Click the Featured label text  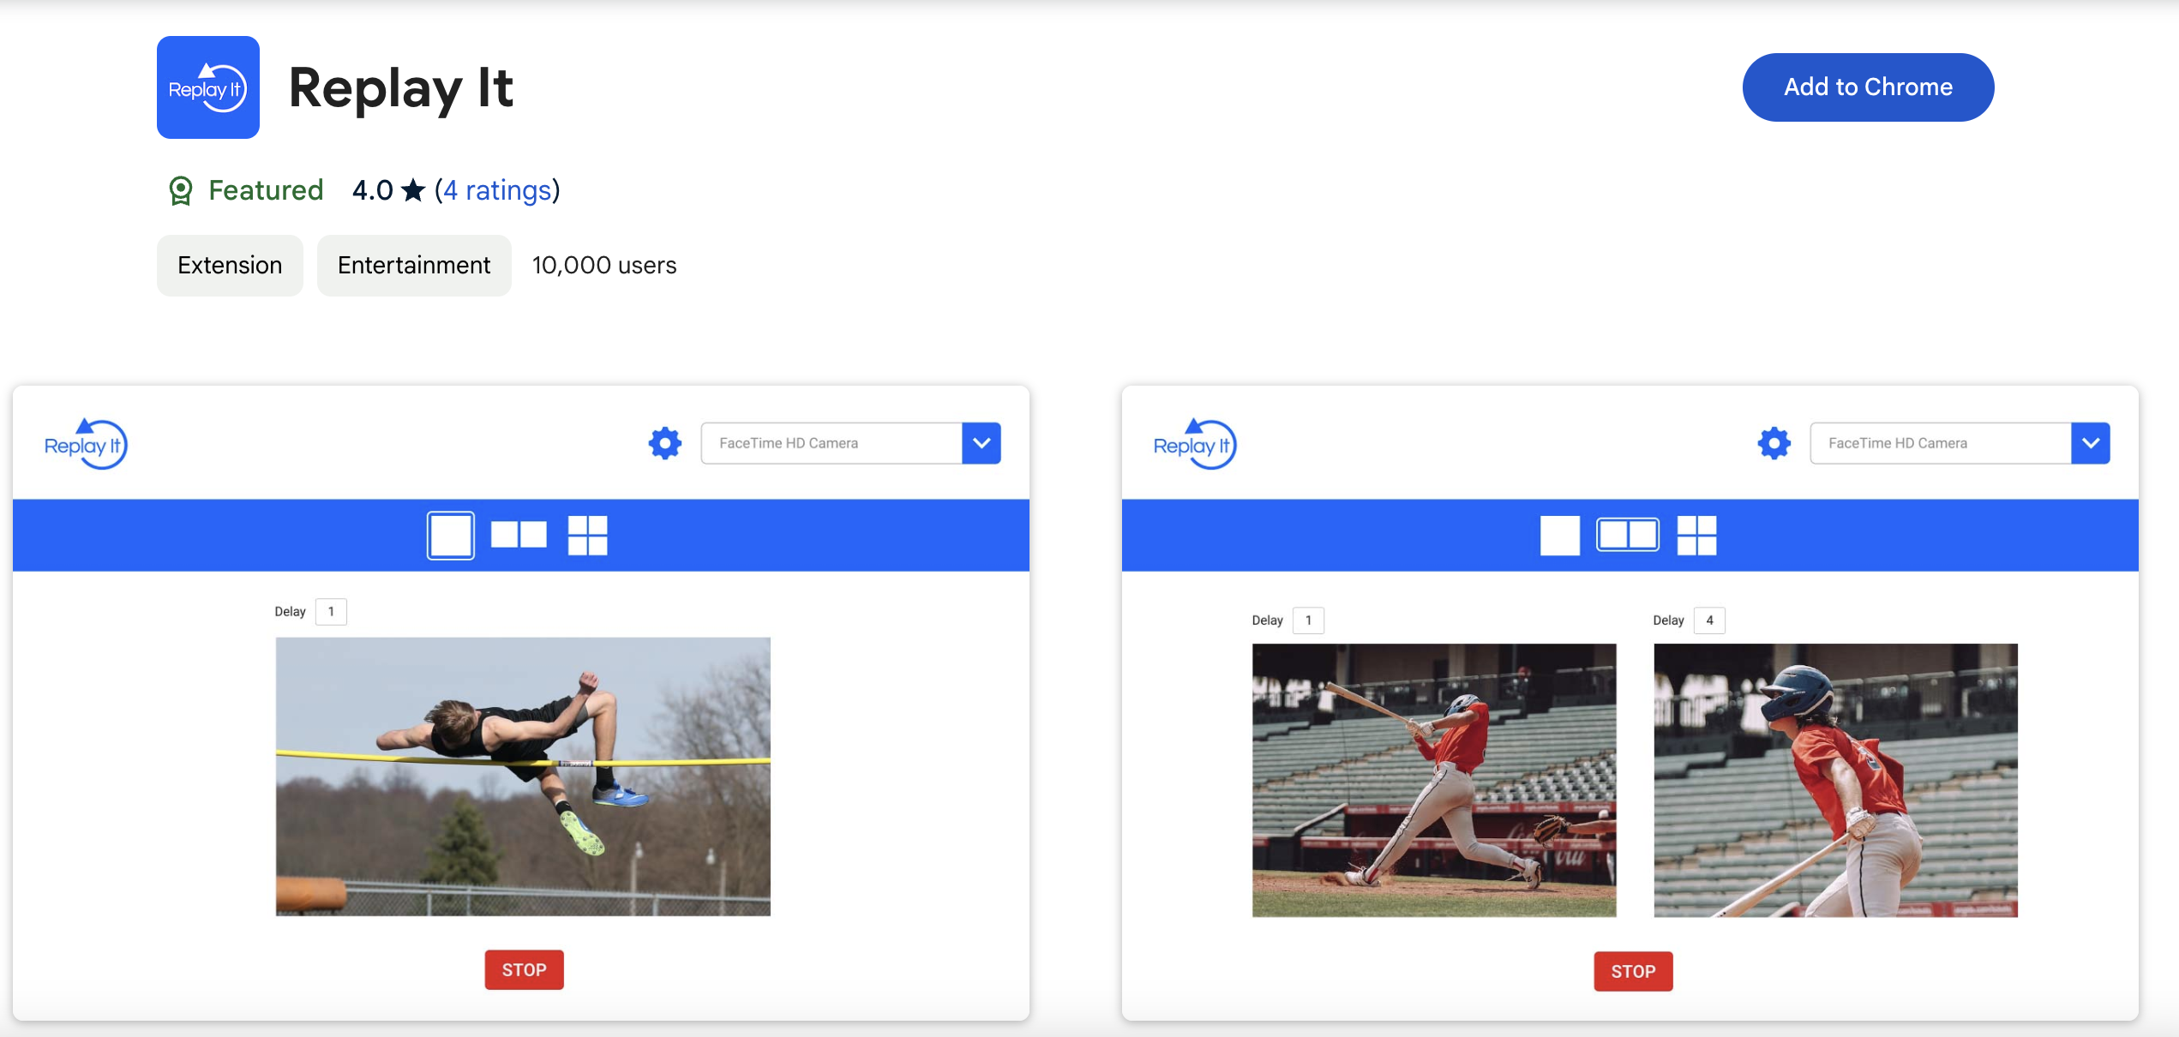pos(266,190)
